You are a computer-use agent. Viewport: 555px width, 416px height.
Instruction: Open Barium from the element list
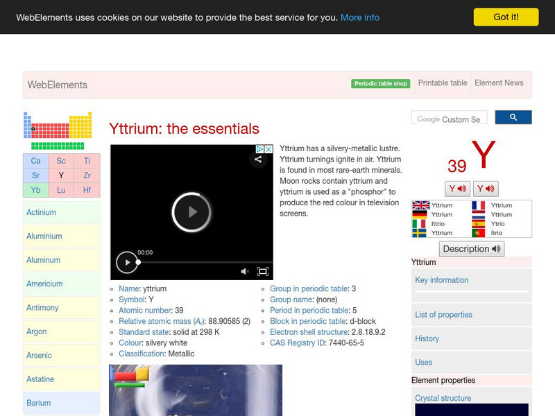(x=62, y=403)
